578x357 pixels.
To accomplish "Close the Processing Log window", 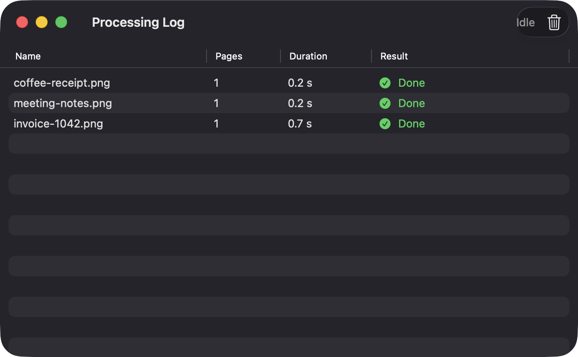I will point(22,22).
